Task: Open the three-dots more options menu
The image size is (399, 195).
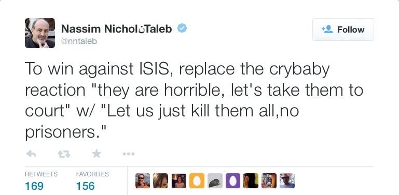Action: [x=129, y=154]
